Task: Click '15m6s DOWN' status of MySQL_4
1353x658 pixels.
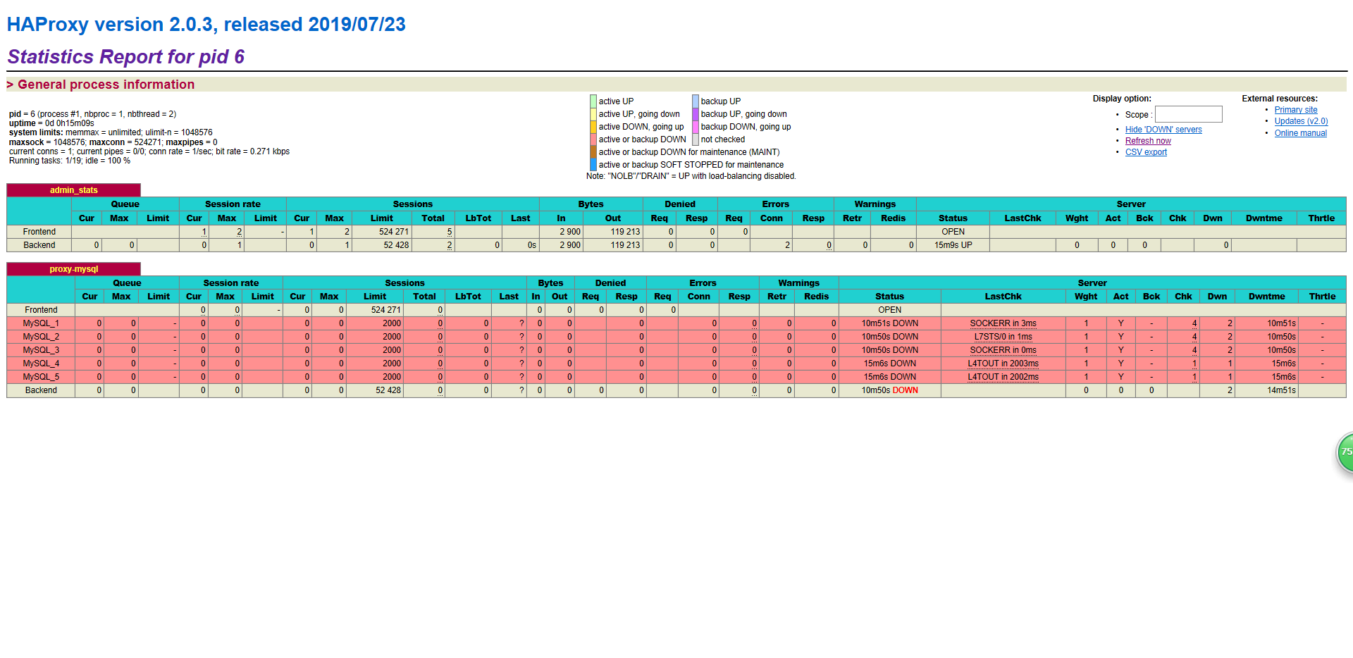Action: click(x=889, y=364)
